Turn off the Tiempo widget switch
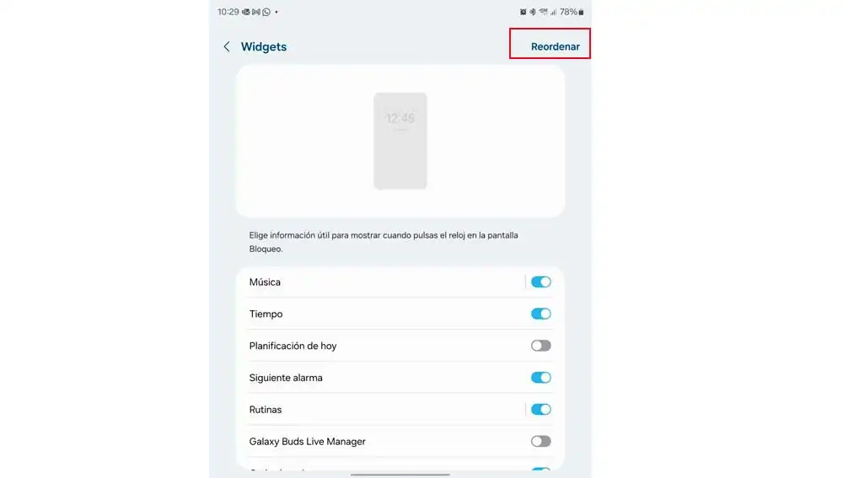 (x=541, y=314)
